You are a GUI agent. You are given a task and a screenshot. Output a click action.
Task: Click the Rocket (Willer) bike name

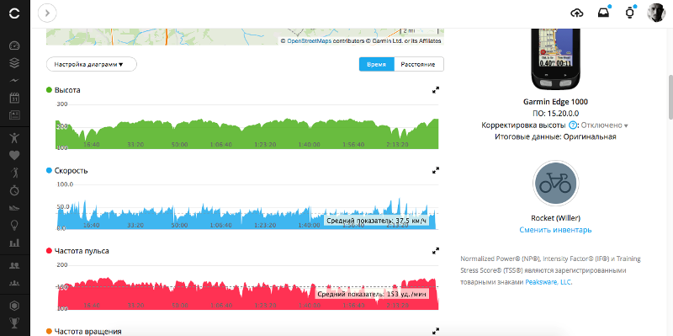555,218
